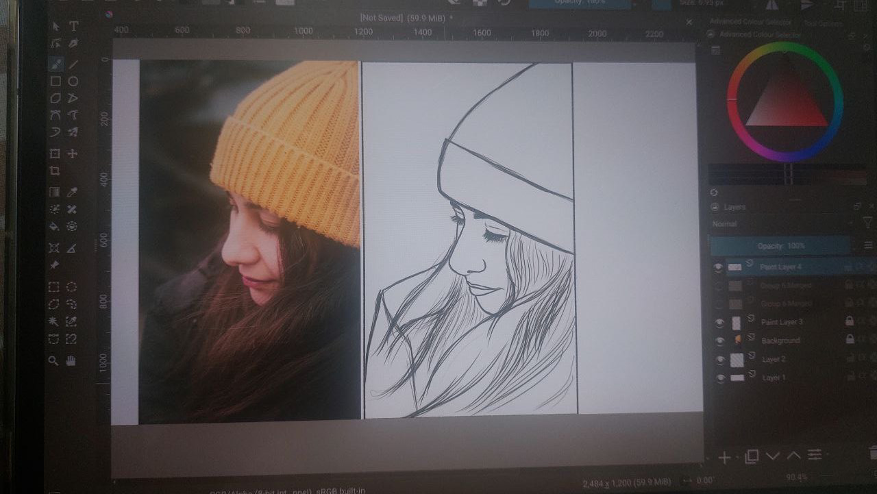Select the Polygonal Selection tool
Viewport: 877px width, 494px height.
pyautogui.click(x=55, y=304)
